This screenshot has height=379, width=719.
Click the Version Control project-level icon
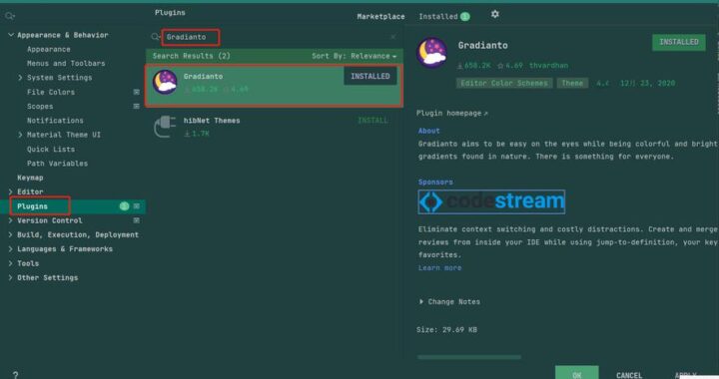coord(136,220)
